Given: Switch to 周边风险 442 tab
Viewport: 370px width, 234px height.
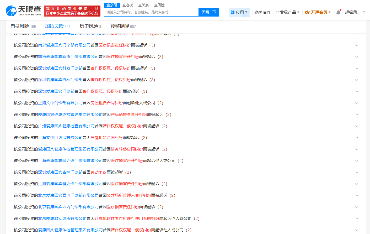Looking at the screenshot, I should [x=58, y=26].
